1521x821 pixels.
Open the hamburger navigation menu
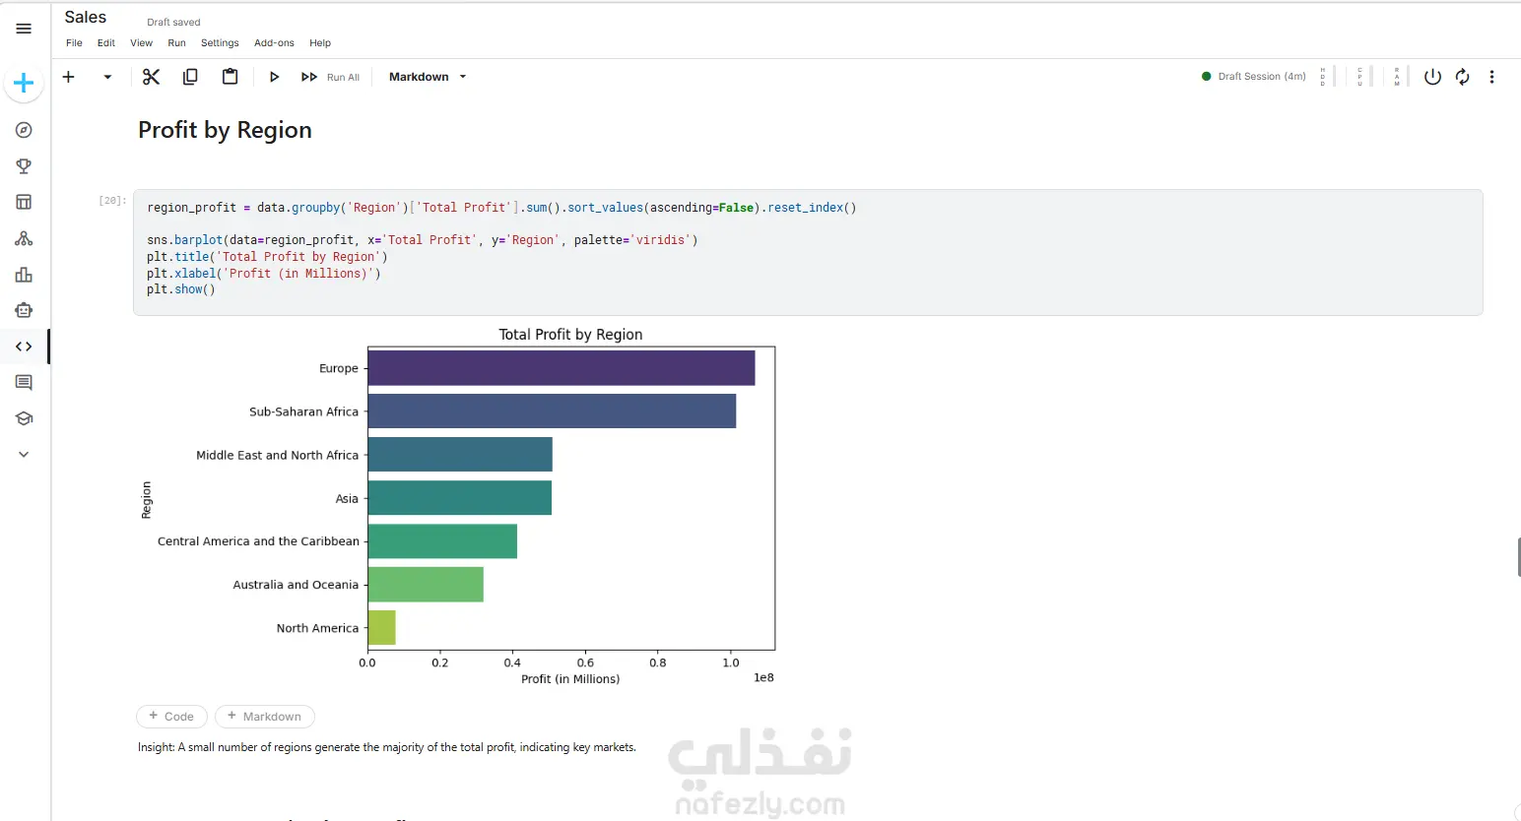point(24,29)
